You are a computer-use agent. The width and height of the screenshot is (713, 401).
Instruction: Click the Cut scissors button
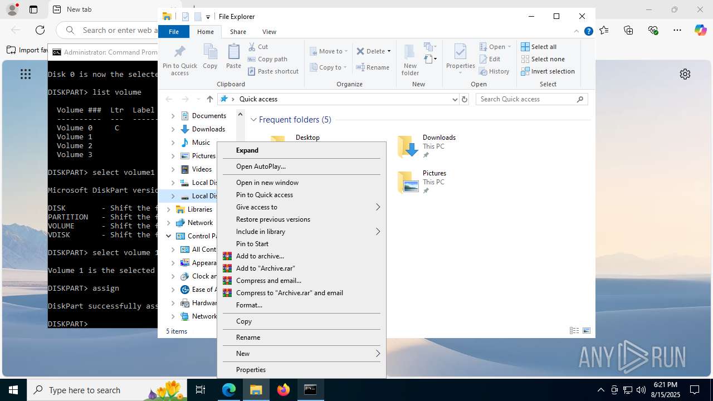click(x=258, y=47)
